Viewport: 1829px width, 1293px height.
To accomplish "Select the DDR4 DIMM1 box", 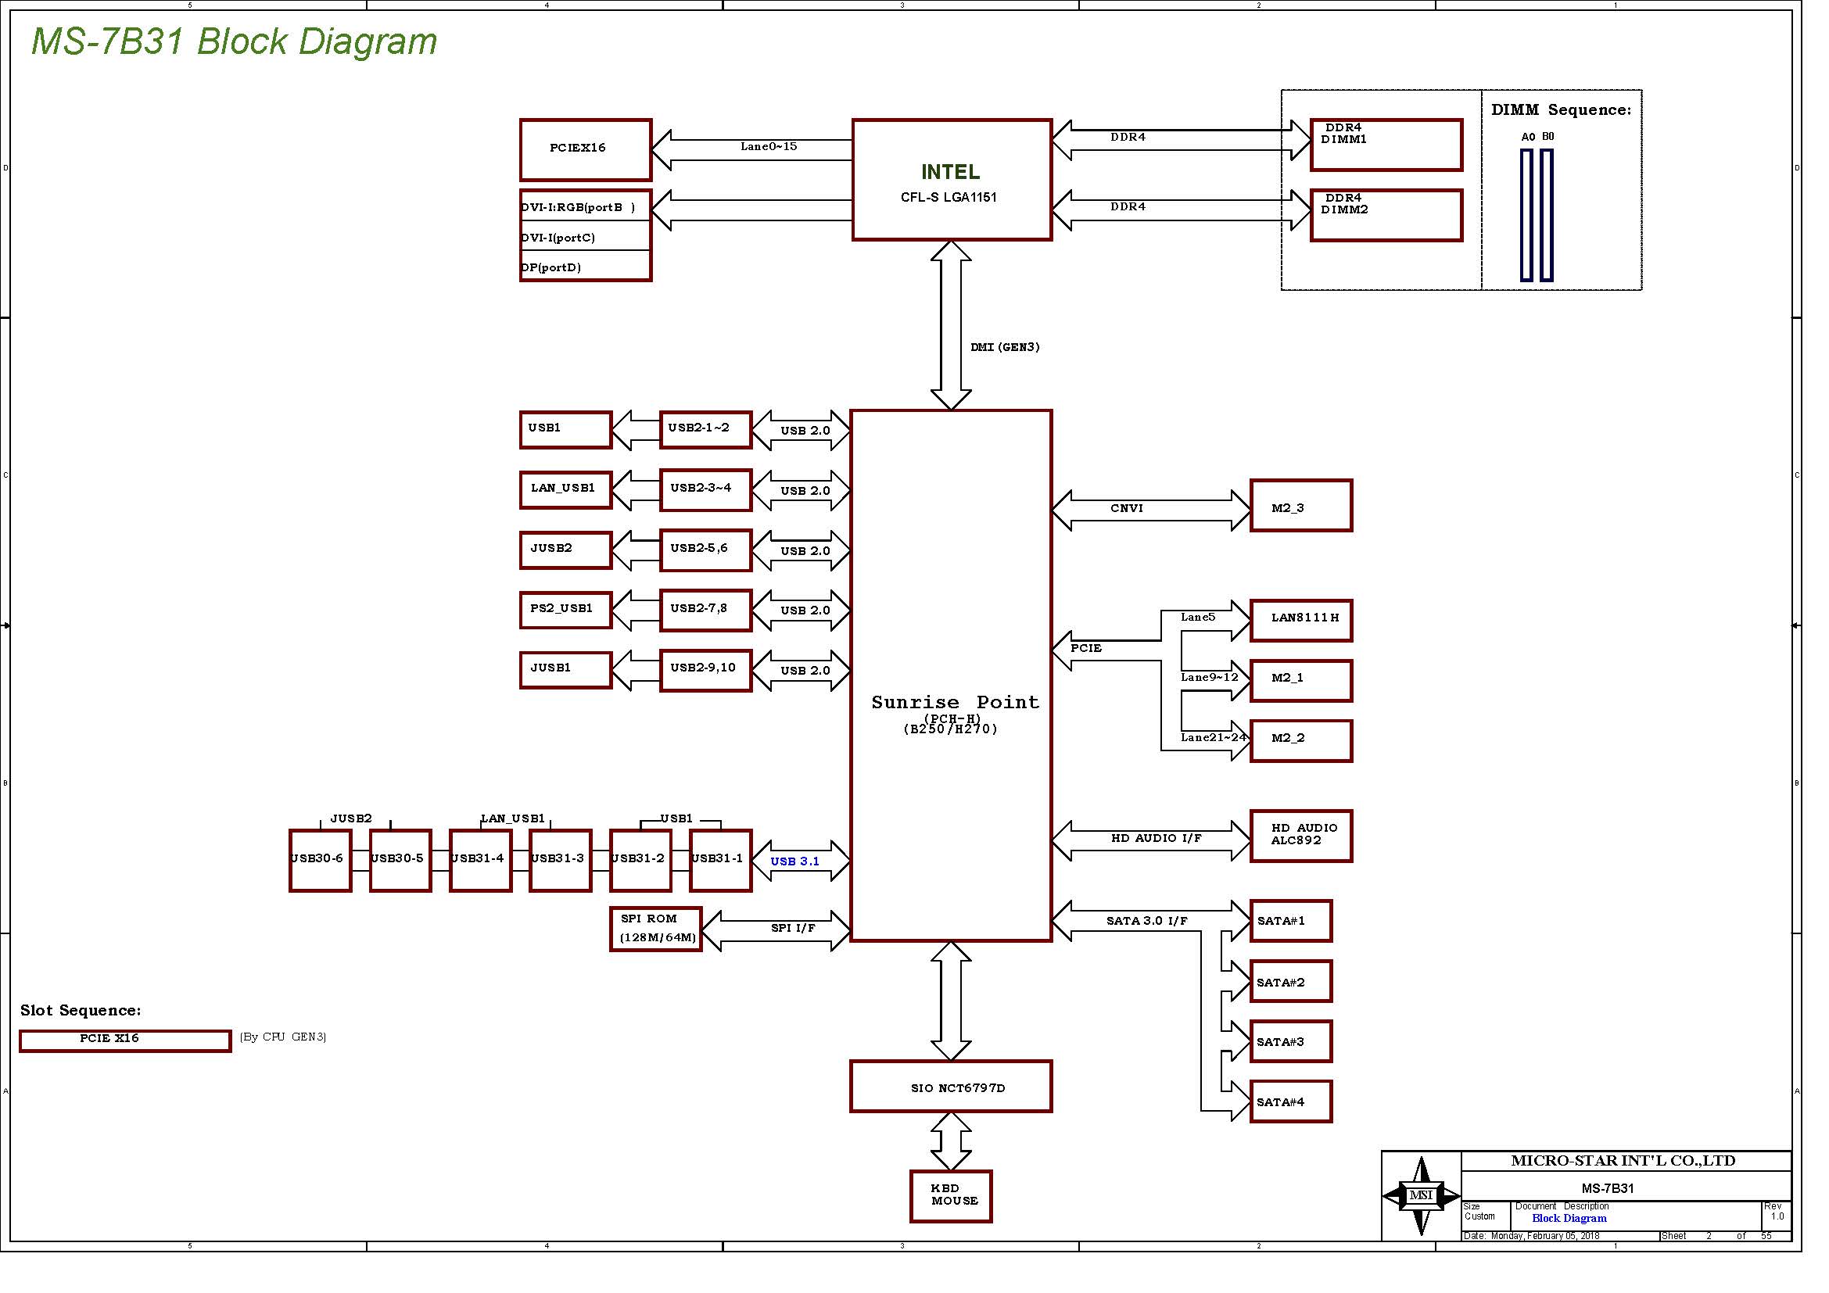I will (x=1386, y=145).
